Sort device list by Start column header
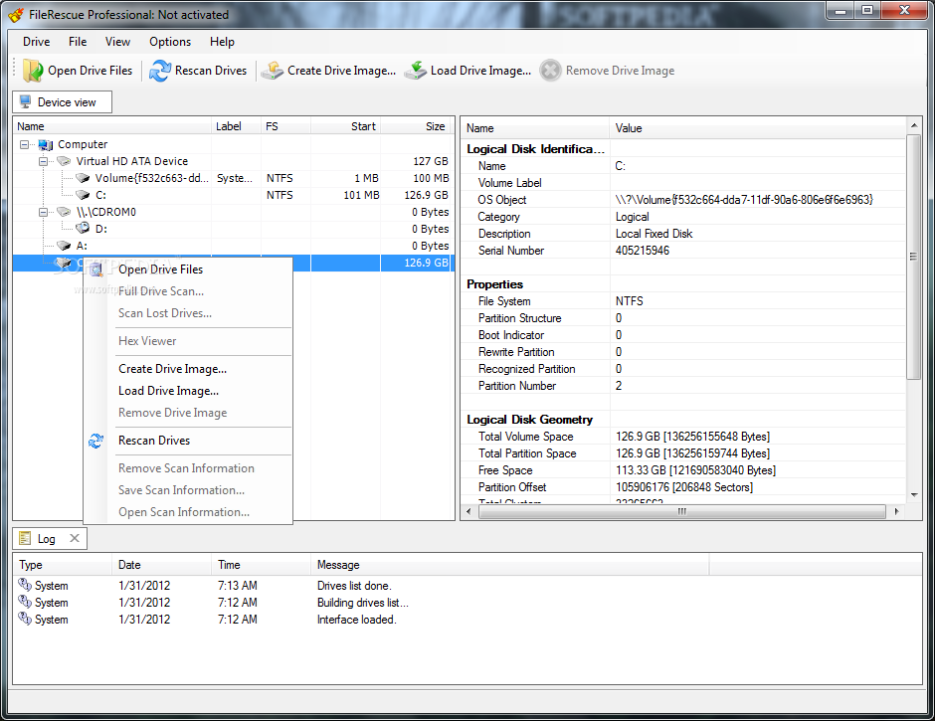935x721 pixels. click(345, 126)
